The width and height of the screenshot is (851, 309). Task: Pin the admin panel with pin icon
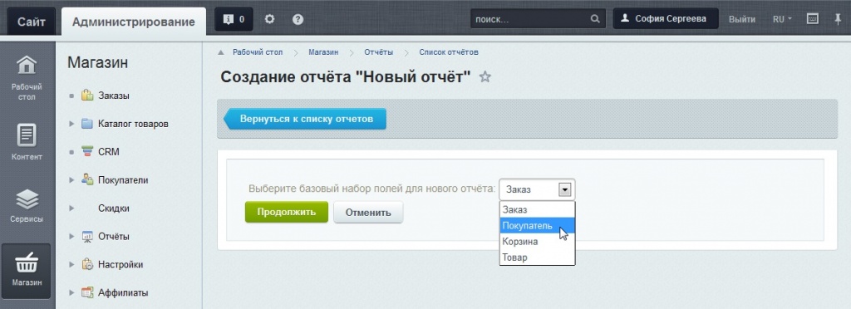click(838, 19)
